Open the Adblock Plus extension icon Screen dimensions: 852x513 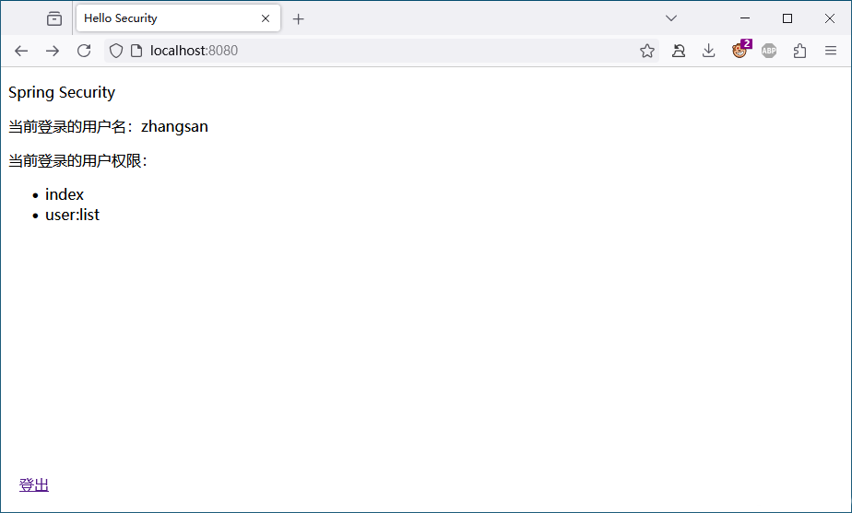point(769,51)
